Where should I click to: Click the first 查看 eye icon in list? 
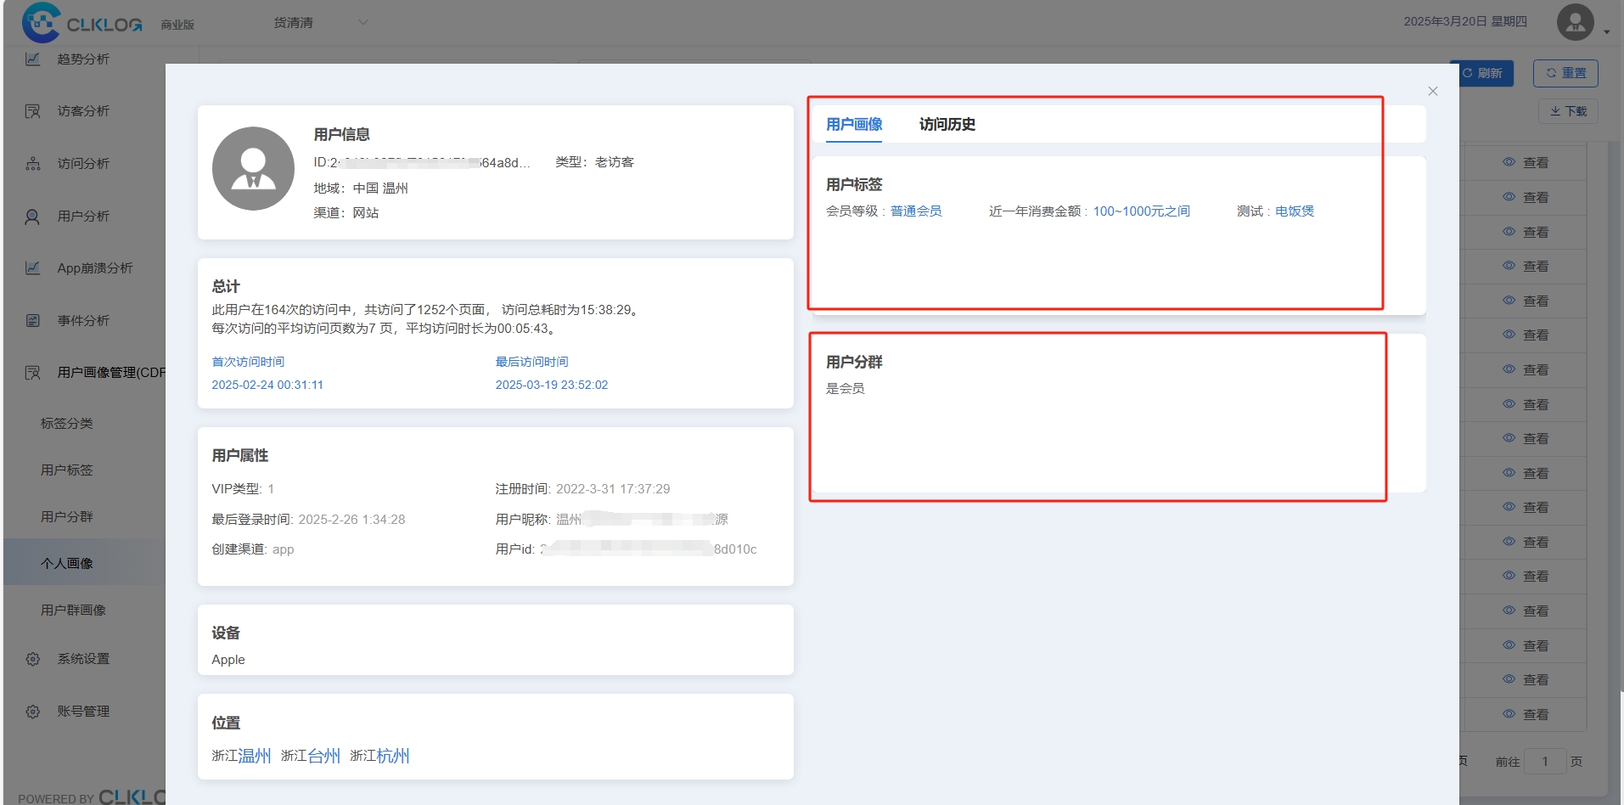[1509, 162]
